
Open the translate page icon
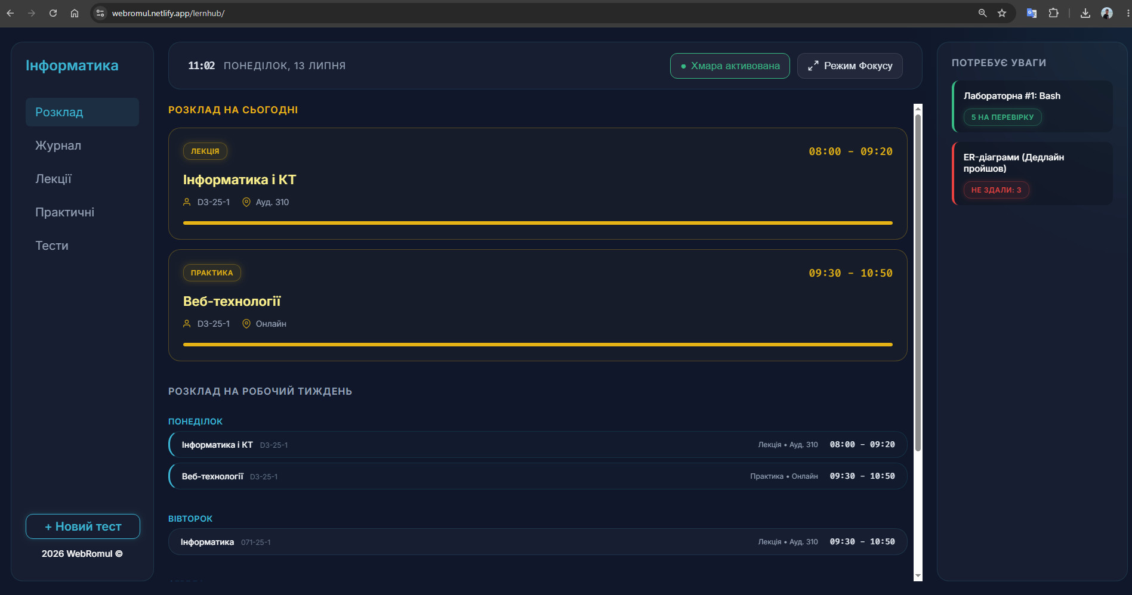tap(1031, 13)
